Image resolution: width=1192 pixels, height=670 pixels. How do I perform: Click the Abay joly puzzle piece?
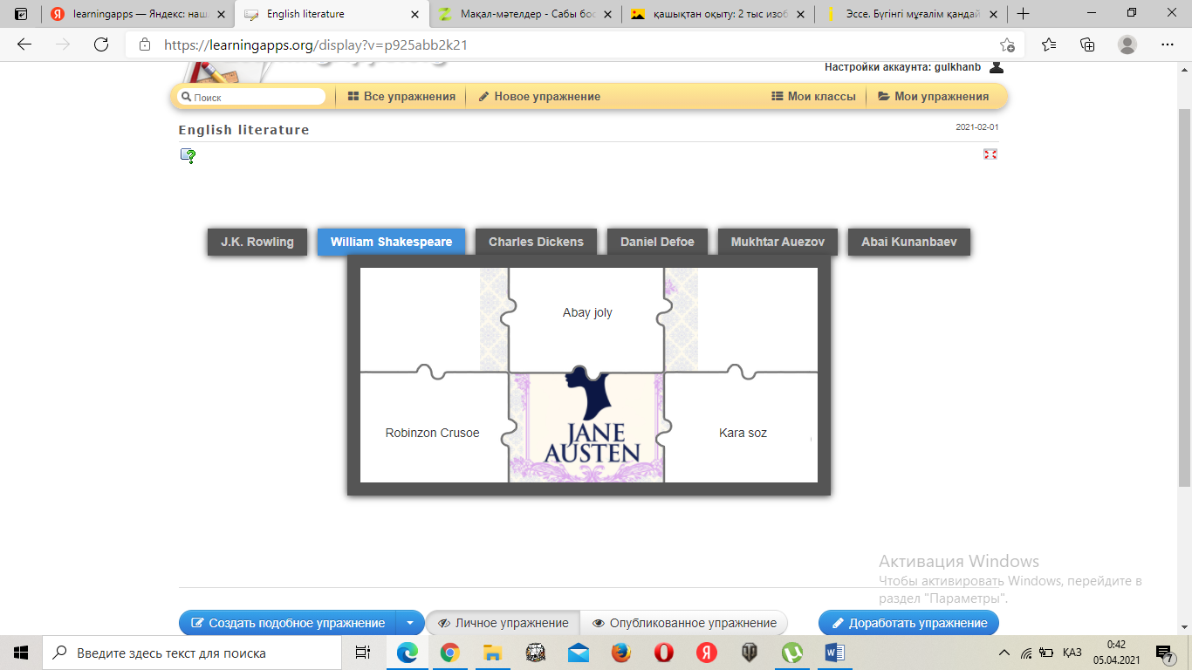(587, 318)
